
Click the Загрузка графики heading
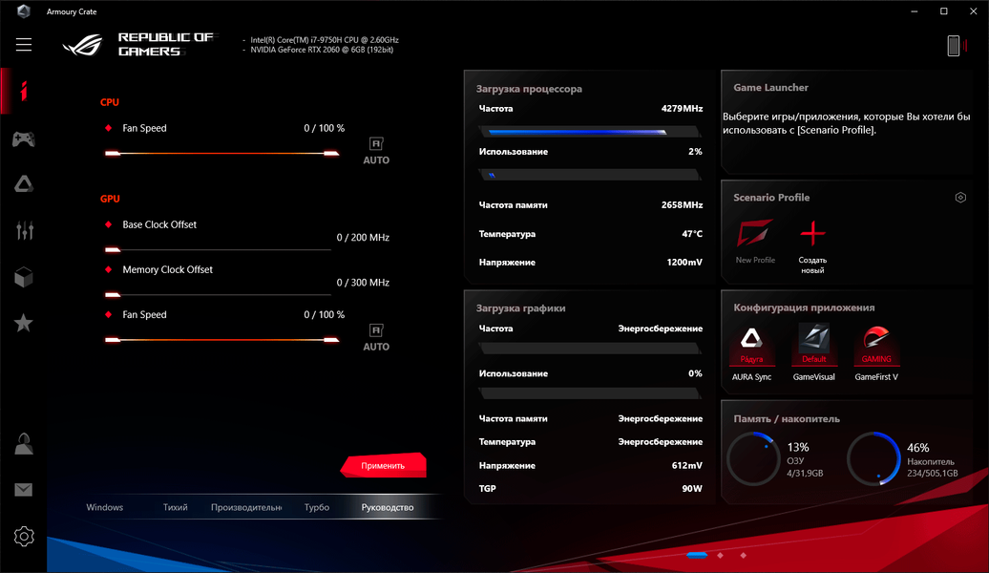pyautogui.click(x=521, y=308)
